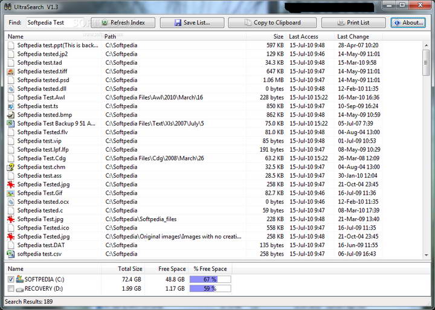Screen dimensions: 435x310
Task: Click the Softpedia test.tad file icon
Action: pyautogui.click(x=11, y=63)
